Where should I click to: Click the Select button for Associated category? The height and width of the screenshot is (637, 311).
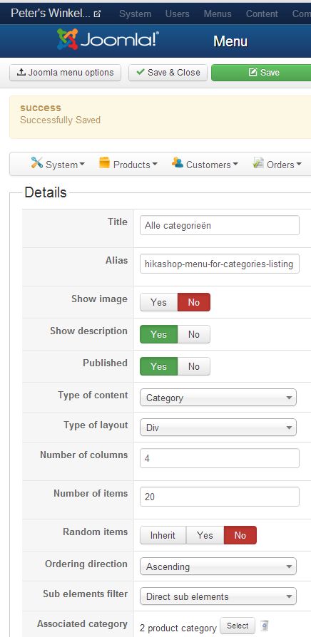point(238,626)
